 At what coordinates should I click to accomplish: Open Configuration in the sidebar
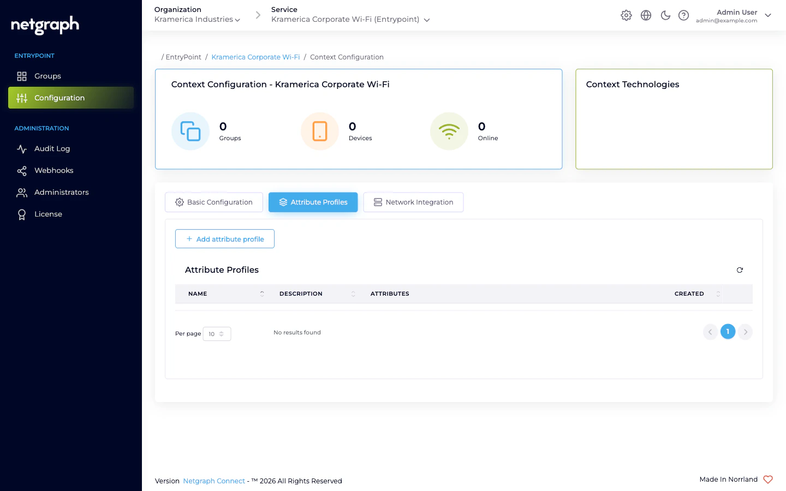click(71, 98)
